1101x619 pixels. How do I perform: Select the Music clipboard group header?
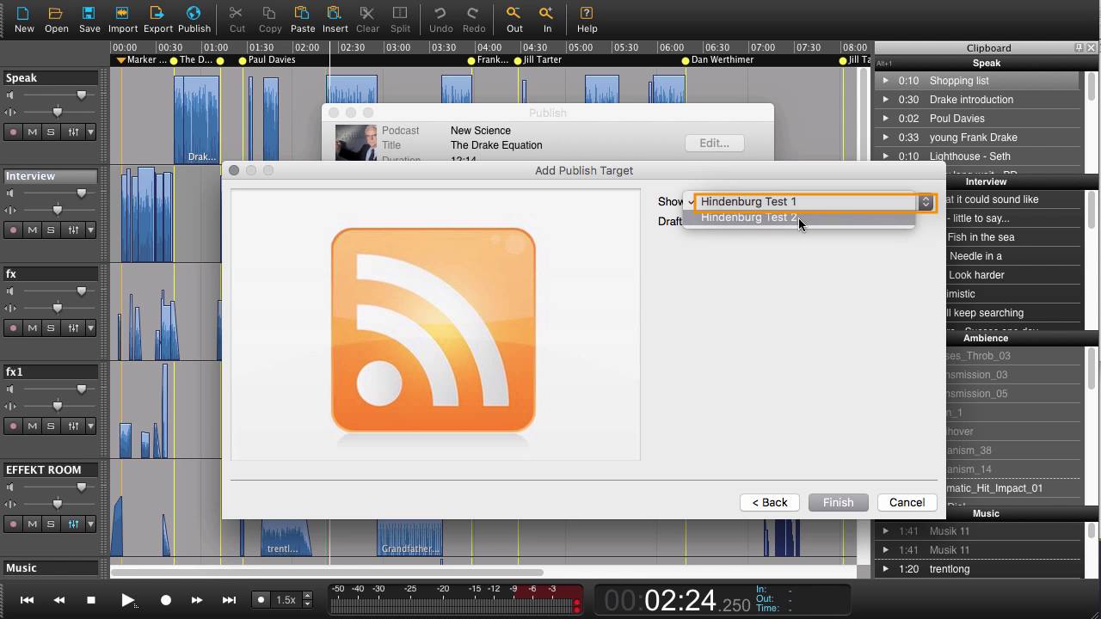pyautogui.click(x=986, y=513)
